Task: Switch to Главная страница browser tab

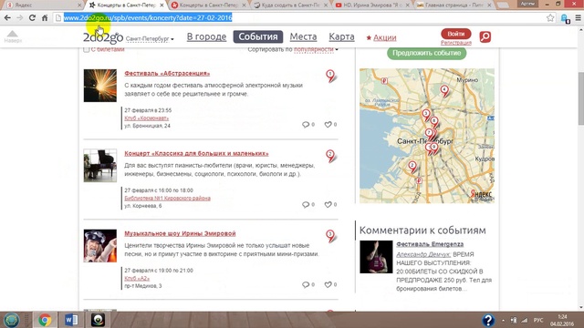Action: 454,5
